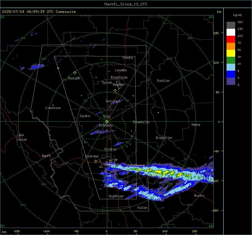Click the white plus marker west of Hanna
Image resolution: width=252 pixels, height=235 pixels.
(158, 112)
